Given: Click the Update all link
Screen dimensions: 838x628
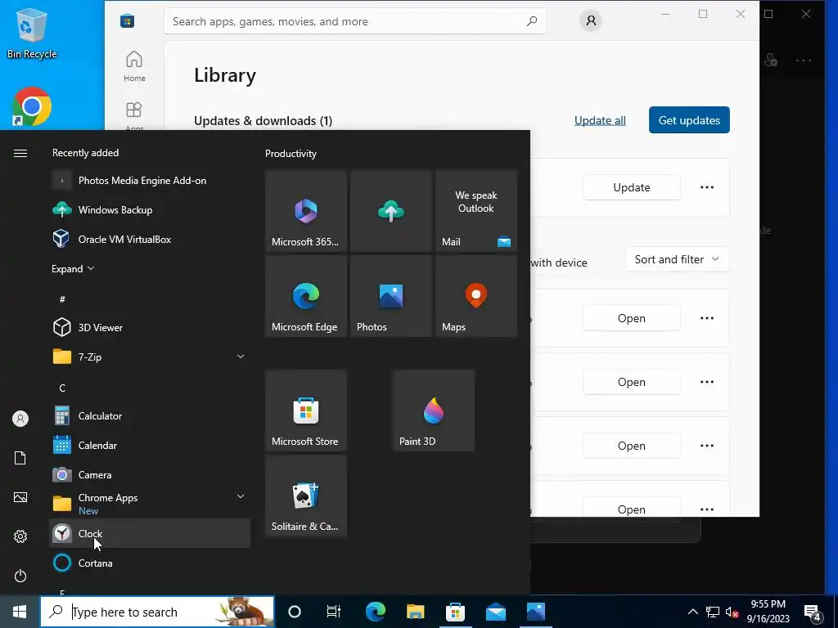Looking at the screenshot, I should [600, 121].
